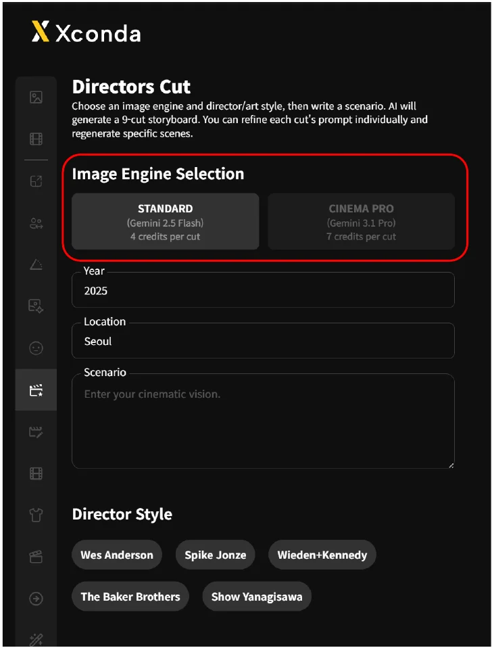Click the Scenario textarea resize handle
This screenshot has height=648, width=492.
point(451,465)
